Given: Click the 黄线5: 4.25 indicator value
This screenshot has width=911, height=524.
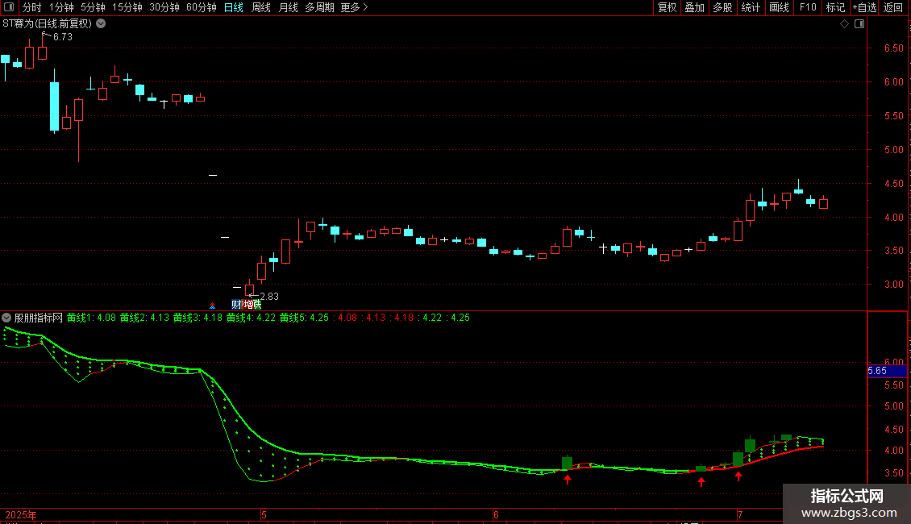Looking at the screenshot, I should pyautogui.click(x=305, y=318).
